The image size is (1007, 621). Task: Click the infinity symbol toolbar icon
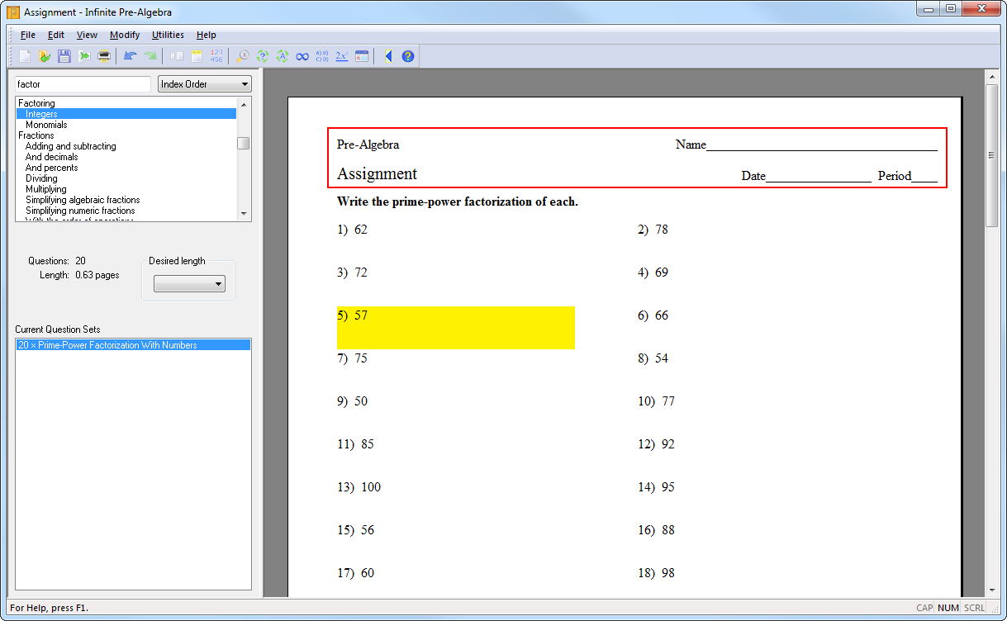(302, 56)
